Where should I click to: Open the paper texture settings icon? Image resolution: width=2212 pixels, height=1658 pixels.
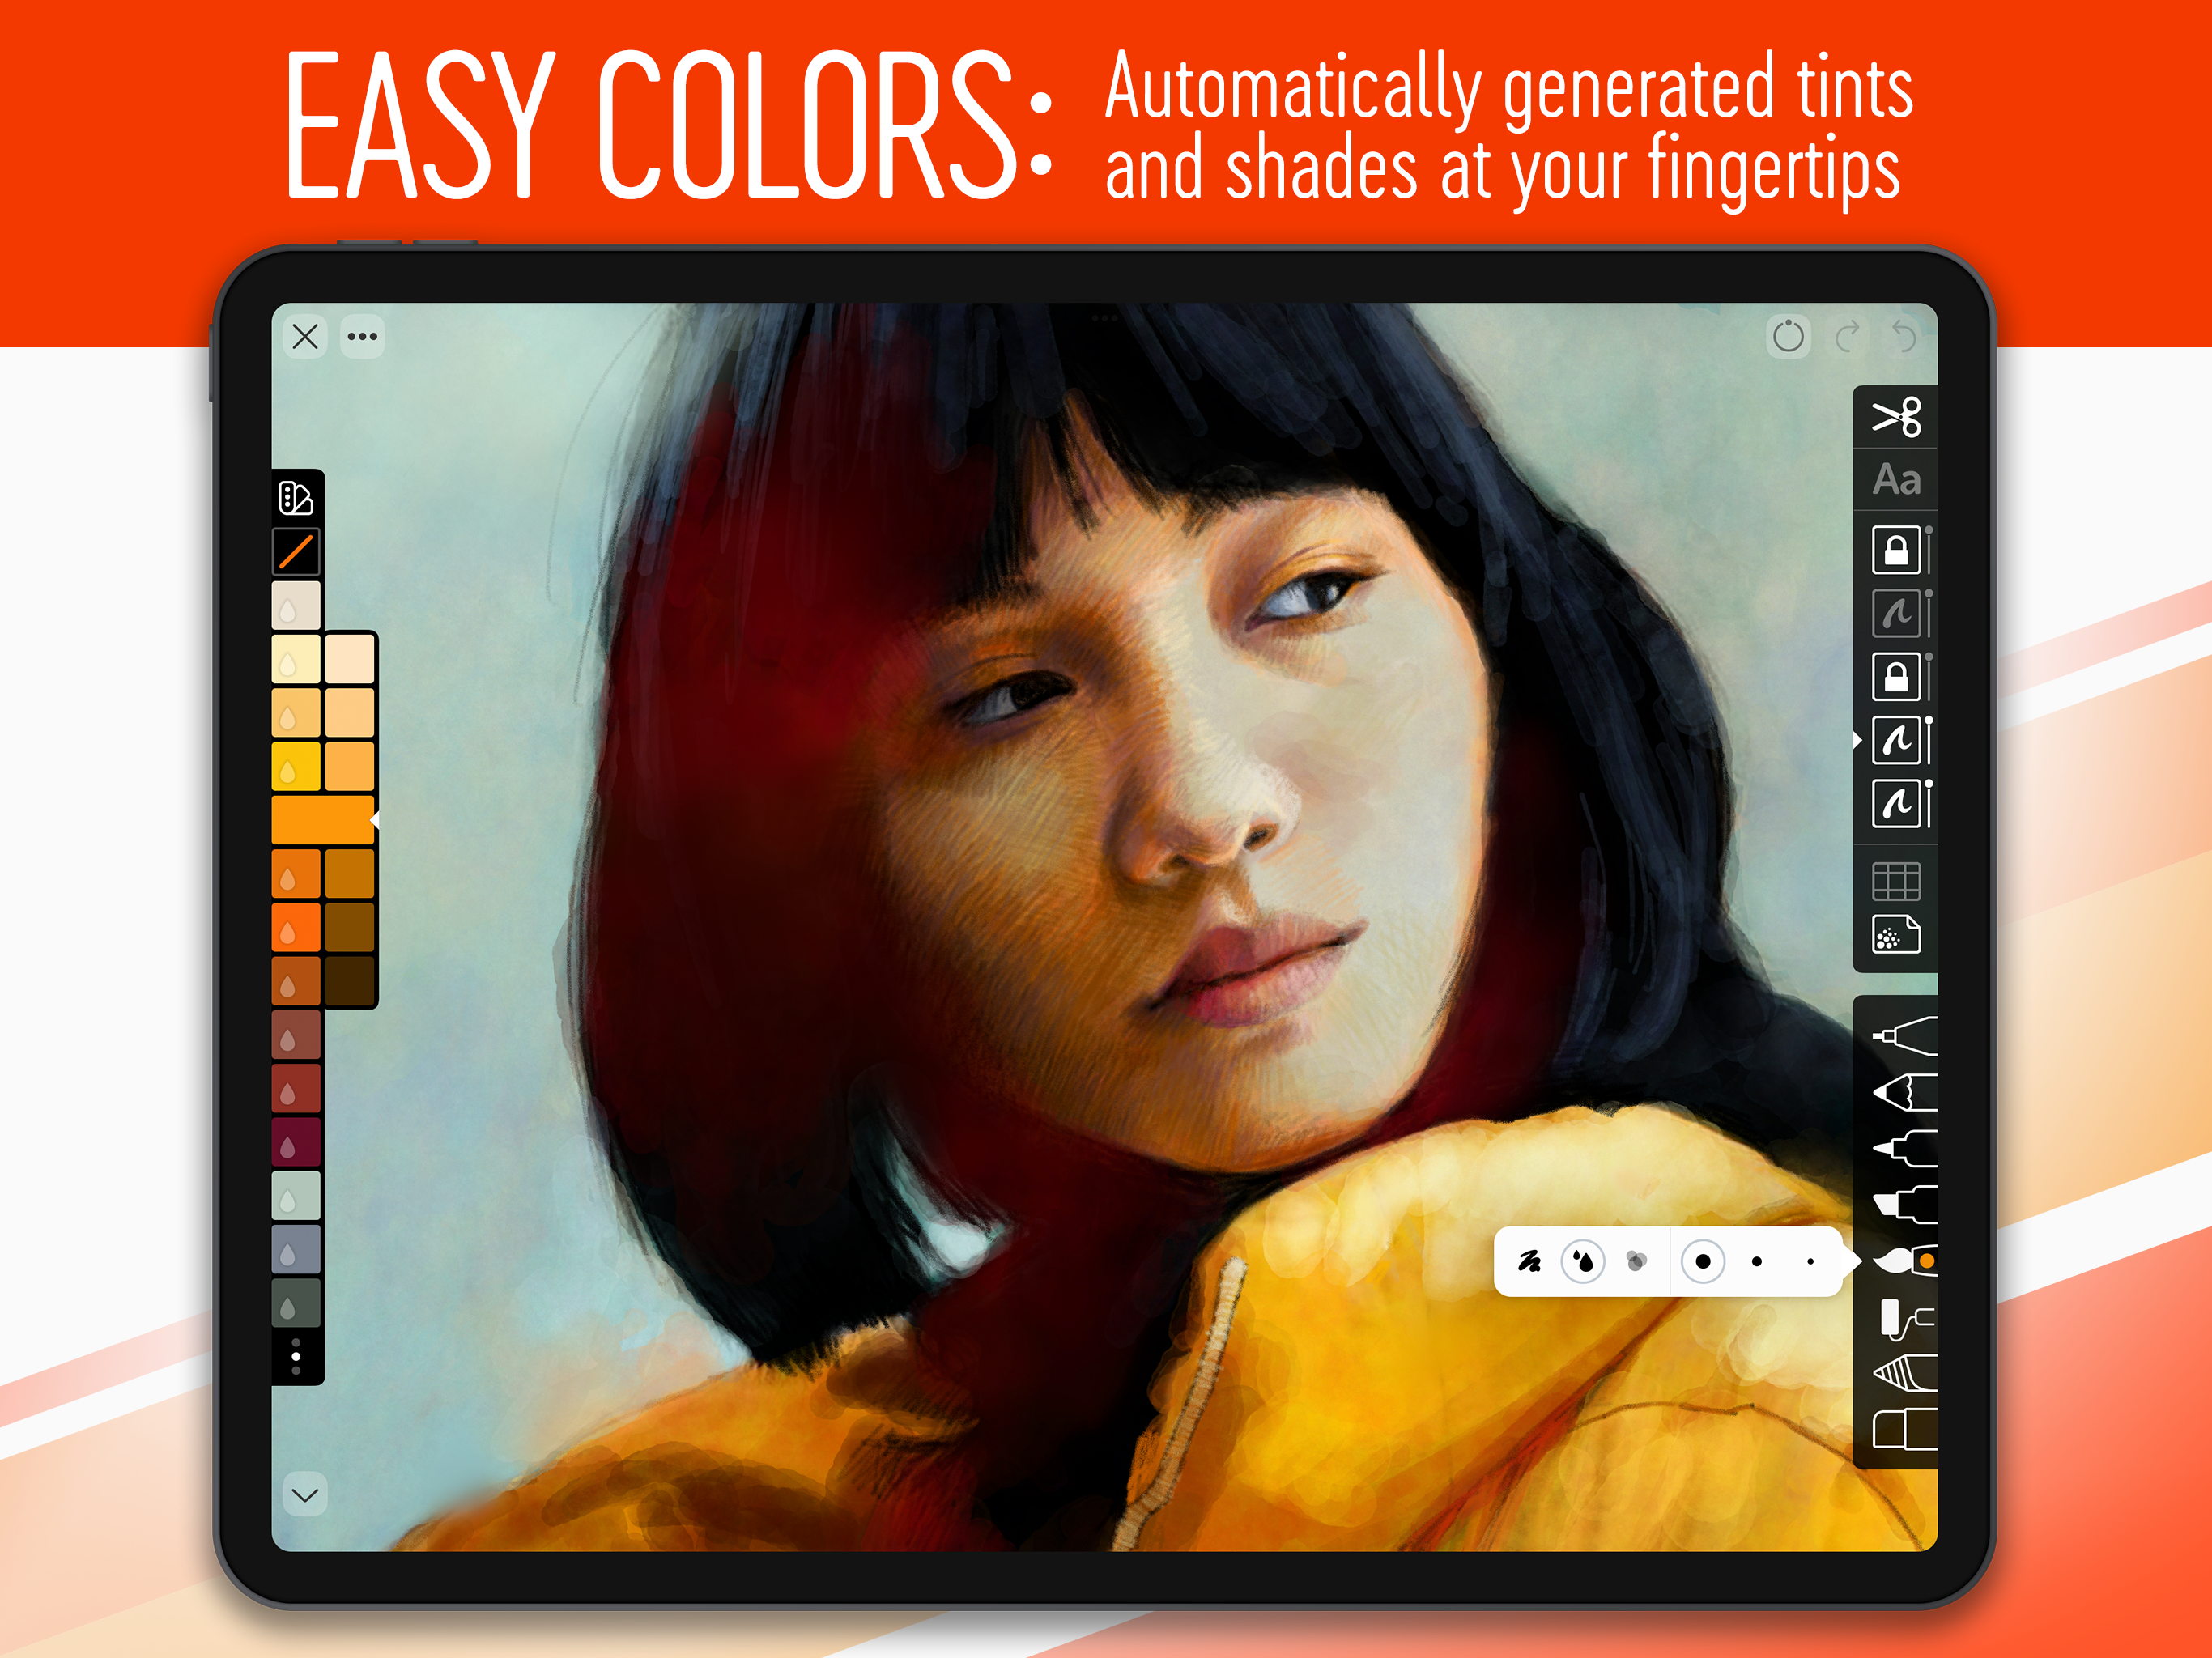pyautogui.click(x=1896, y=935)
